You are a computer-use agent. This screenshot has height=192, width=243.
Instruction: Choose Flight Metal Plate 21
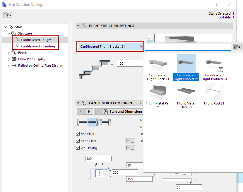[x=186, y=96]
